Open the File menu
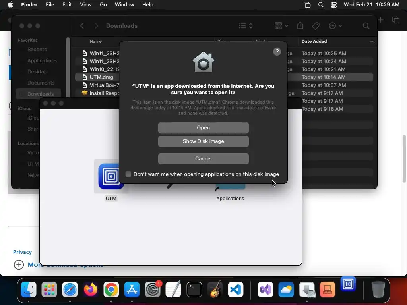This screenshot has width=407, height=305. click(50, 5)
